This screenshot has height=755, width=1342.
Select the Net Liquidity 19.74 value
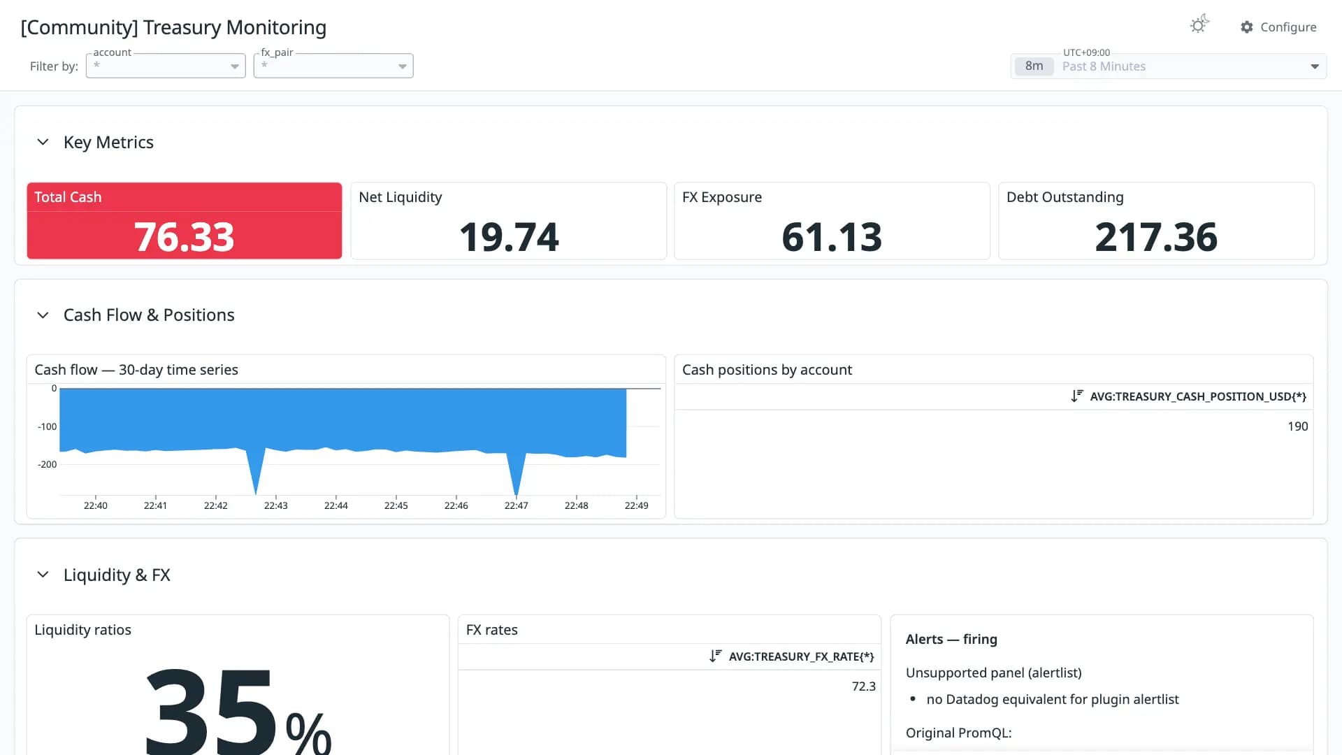pyautogui.click(x=509, y=237)
